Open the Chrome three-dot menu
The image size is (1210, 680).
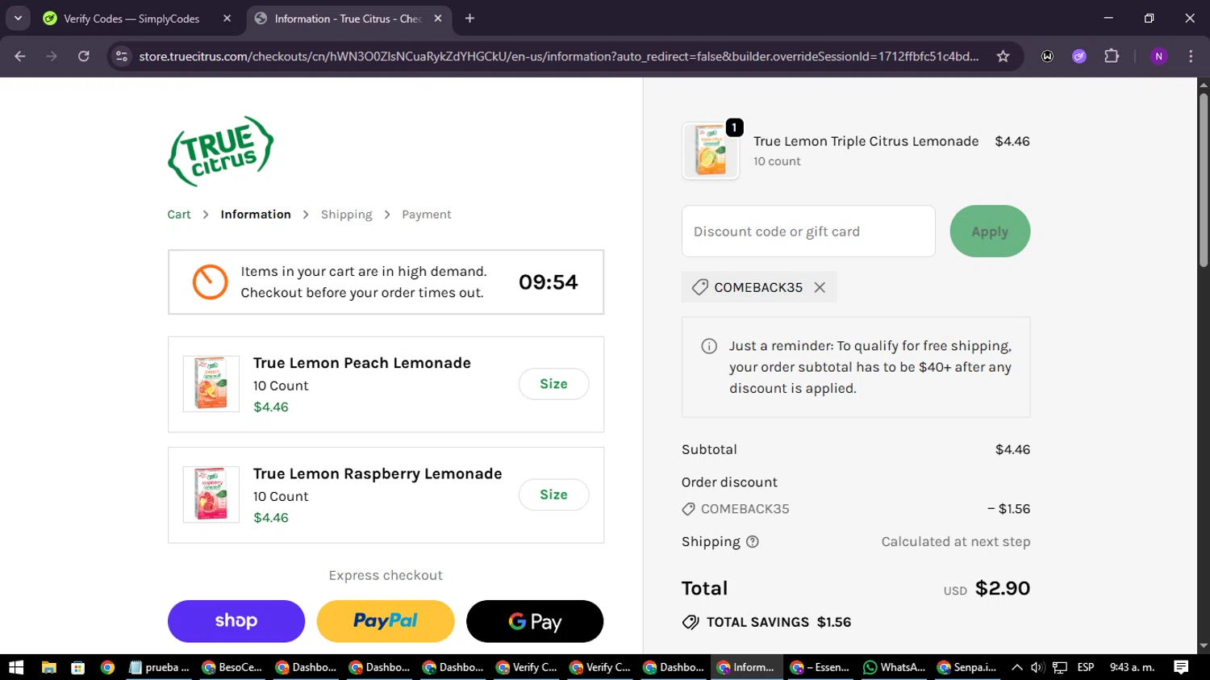(x=1191, y=56)
